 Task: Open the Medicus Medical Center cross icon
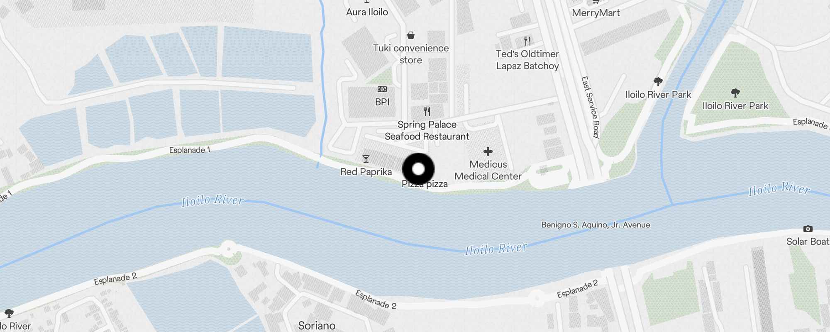(488, 151)
